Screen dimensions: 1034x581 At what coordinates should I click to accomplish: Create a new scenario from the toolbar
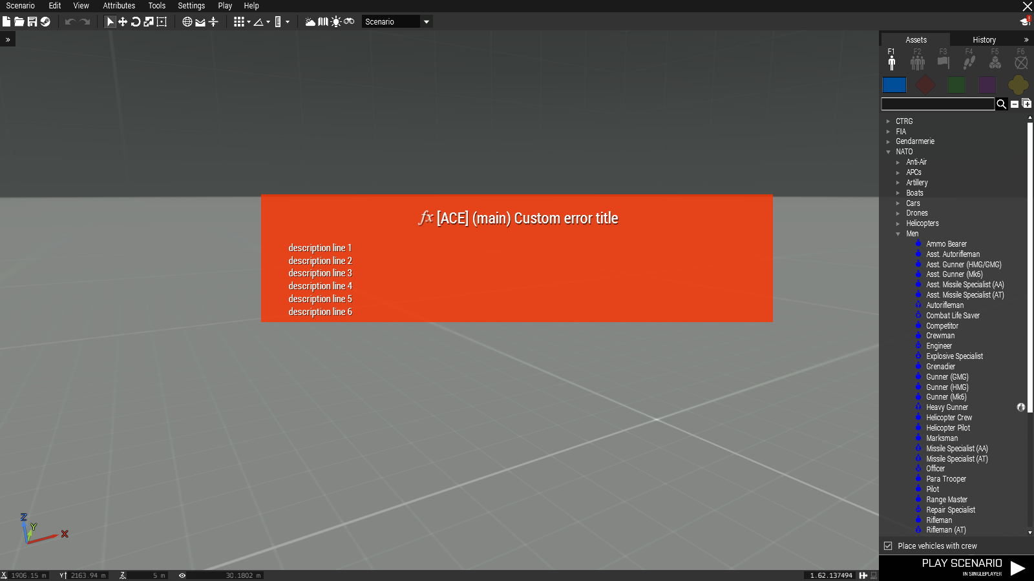click(6, 21)
